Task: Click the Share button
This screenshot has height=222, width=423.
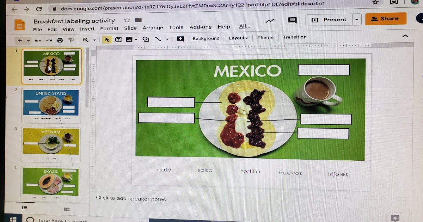Action: click(386, 19)
